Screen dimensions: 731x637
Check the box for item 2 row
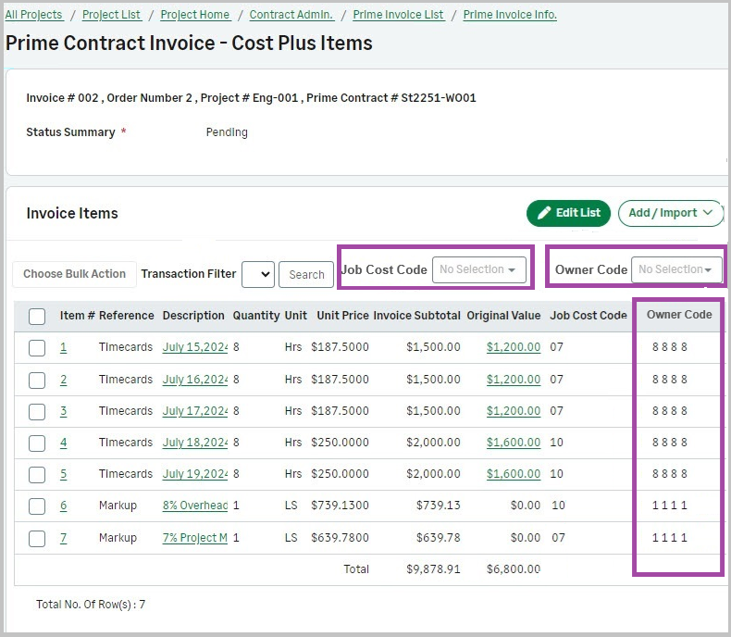tap(37, 380)
